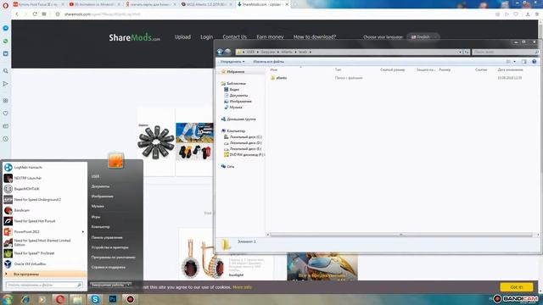The height and width of the screenshot is (305, 543).
Task: Open Photoshop from the taskbar
Action: point(113,299)
